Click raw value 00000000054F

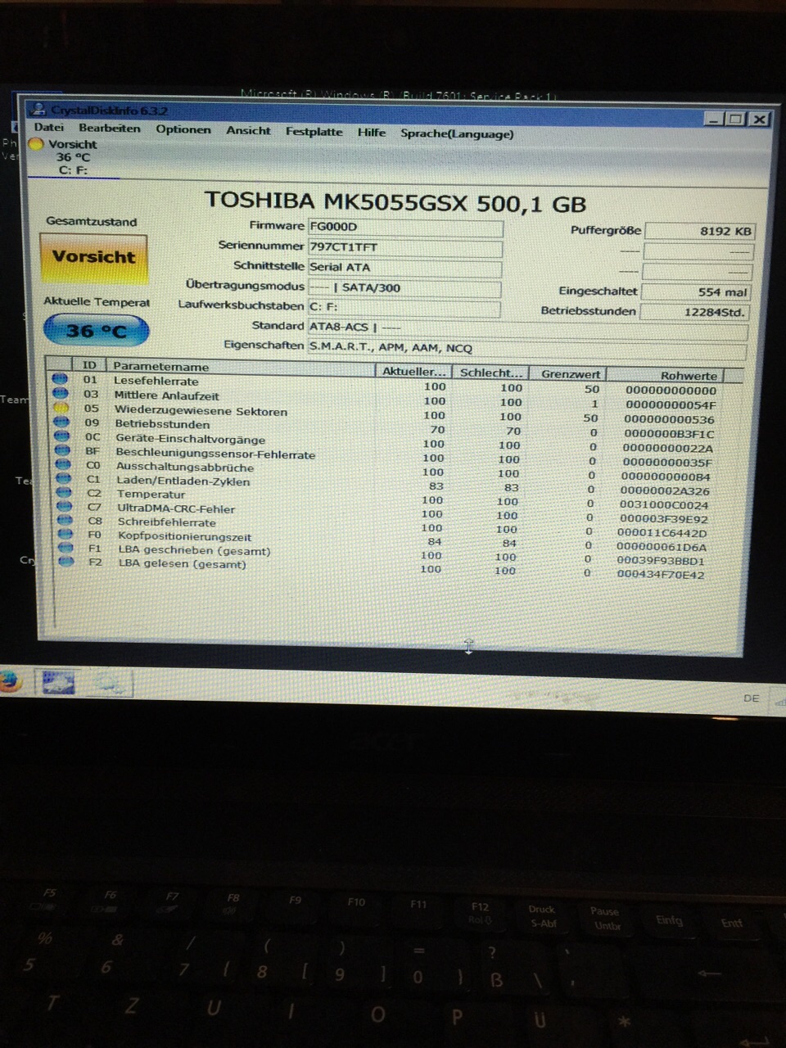tap(670, 404)
